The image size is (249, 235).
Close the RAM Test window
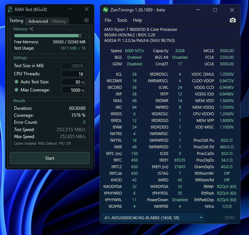[87, 9]
